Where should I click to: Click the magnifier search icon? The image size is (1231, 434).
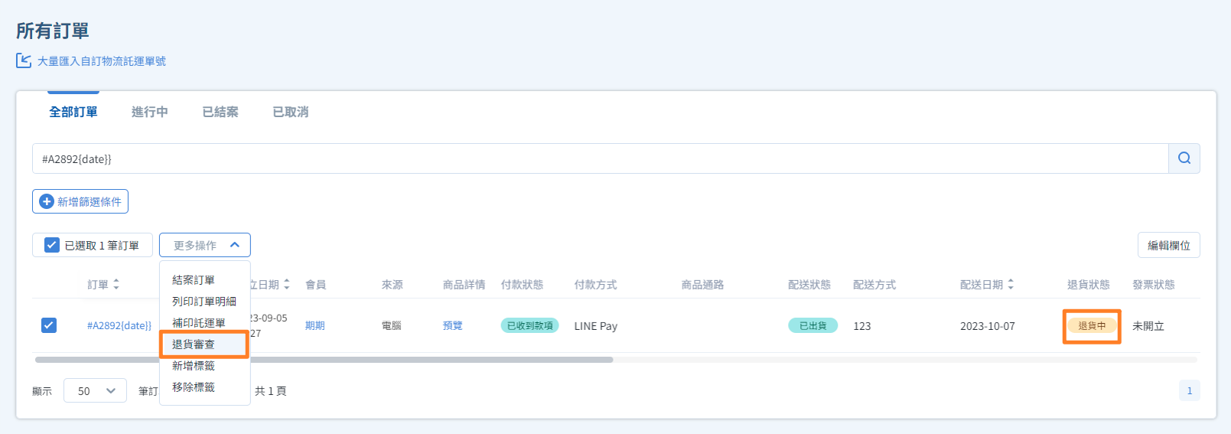1184,158
